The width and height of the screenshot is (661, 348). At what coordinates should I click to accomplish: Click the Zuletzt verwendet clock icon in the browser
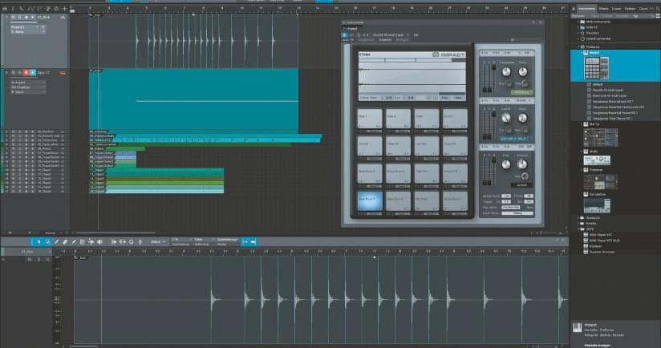(582, 38)
